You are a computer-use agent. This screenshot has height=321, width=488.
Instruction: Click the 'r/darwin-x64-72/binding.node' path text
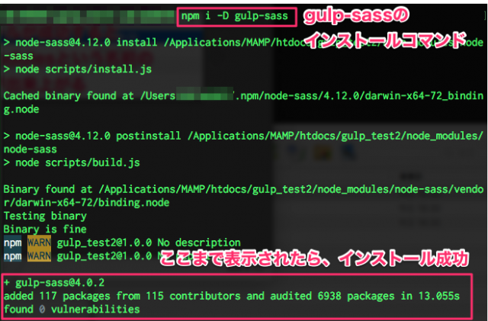[86, 202]
